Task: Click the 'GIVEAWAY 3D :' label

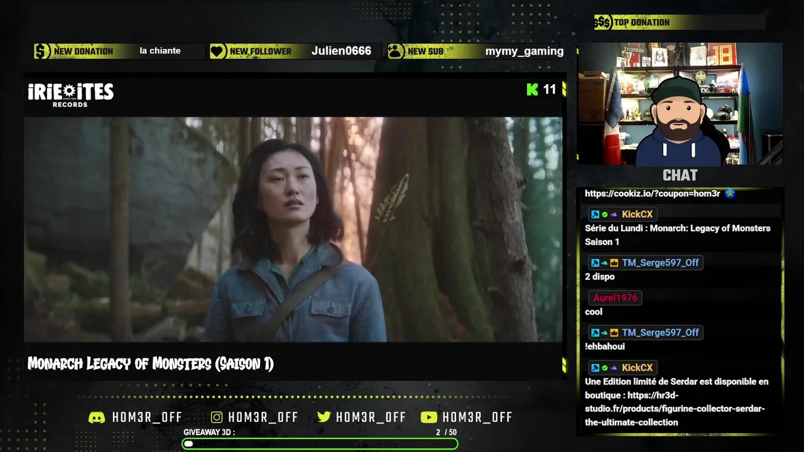Action: click(x=209, y=433)
